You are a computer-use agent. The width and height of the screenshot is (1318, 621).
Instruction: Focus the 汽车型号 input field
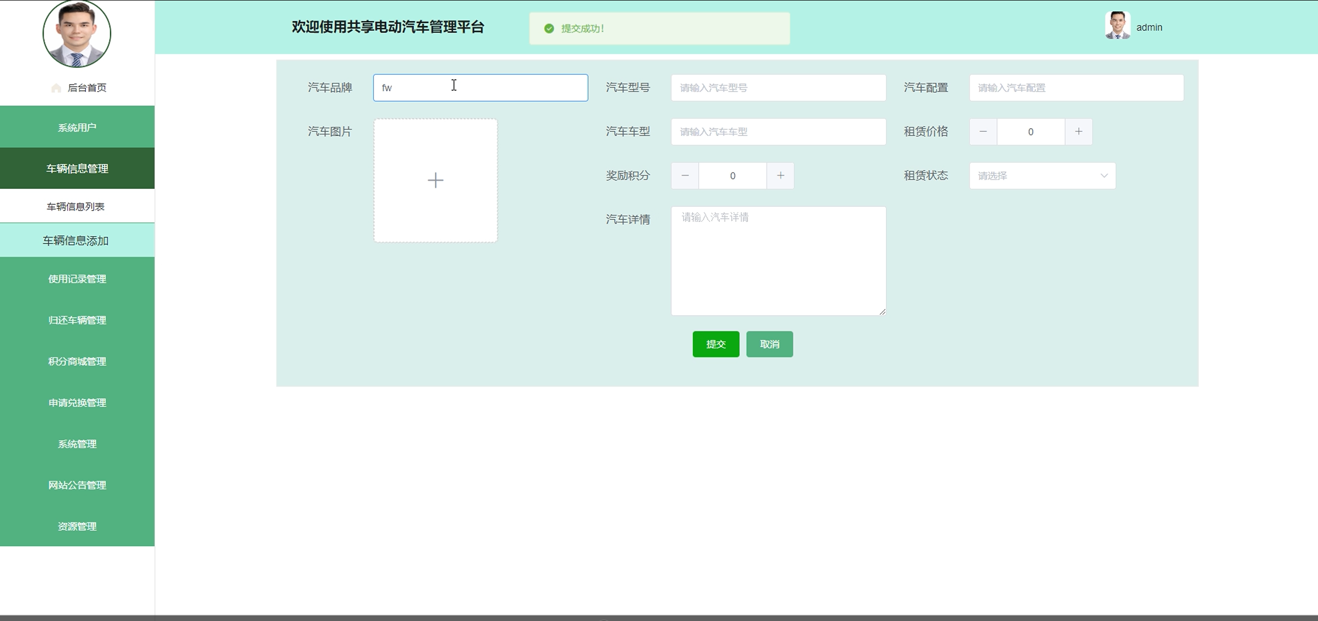click(x=778, y=88)
